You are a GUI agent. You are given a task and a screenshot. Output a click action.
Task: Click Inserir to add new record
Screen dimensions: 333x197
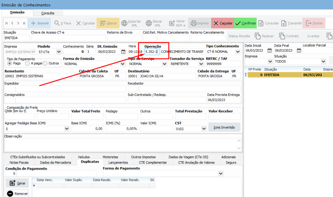coord(40,23)
